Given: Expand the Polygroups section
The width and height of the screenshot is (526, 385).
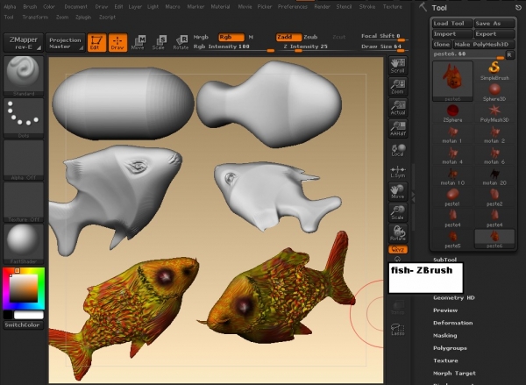Looking at the screenshot, I should pyautogui.click(x=450, y=348).
